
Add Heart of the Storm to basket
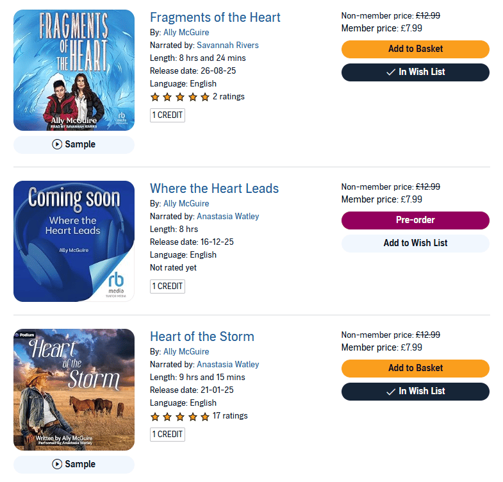pos(415,369)
